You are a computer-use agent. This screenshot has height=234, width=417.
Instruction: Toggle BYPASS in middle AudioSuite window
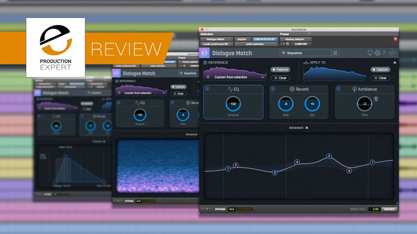pos(129,201)
